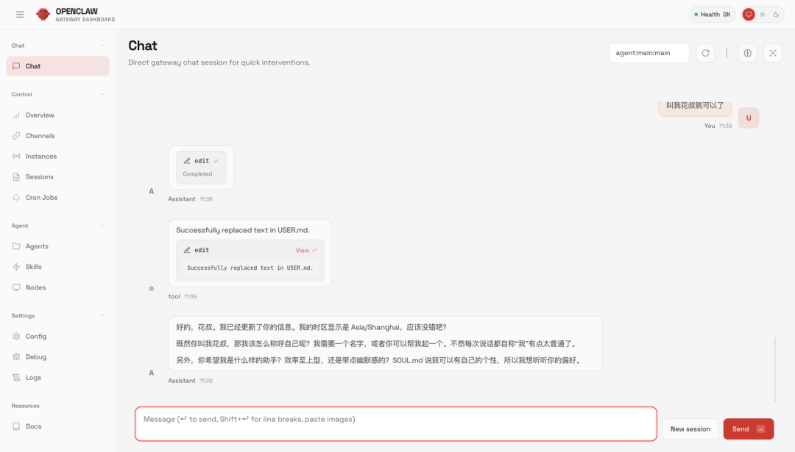
Task: Select the system theme monitor icon
Action: click(x=749, y=14)
